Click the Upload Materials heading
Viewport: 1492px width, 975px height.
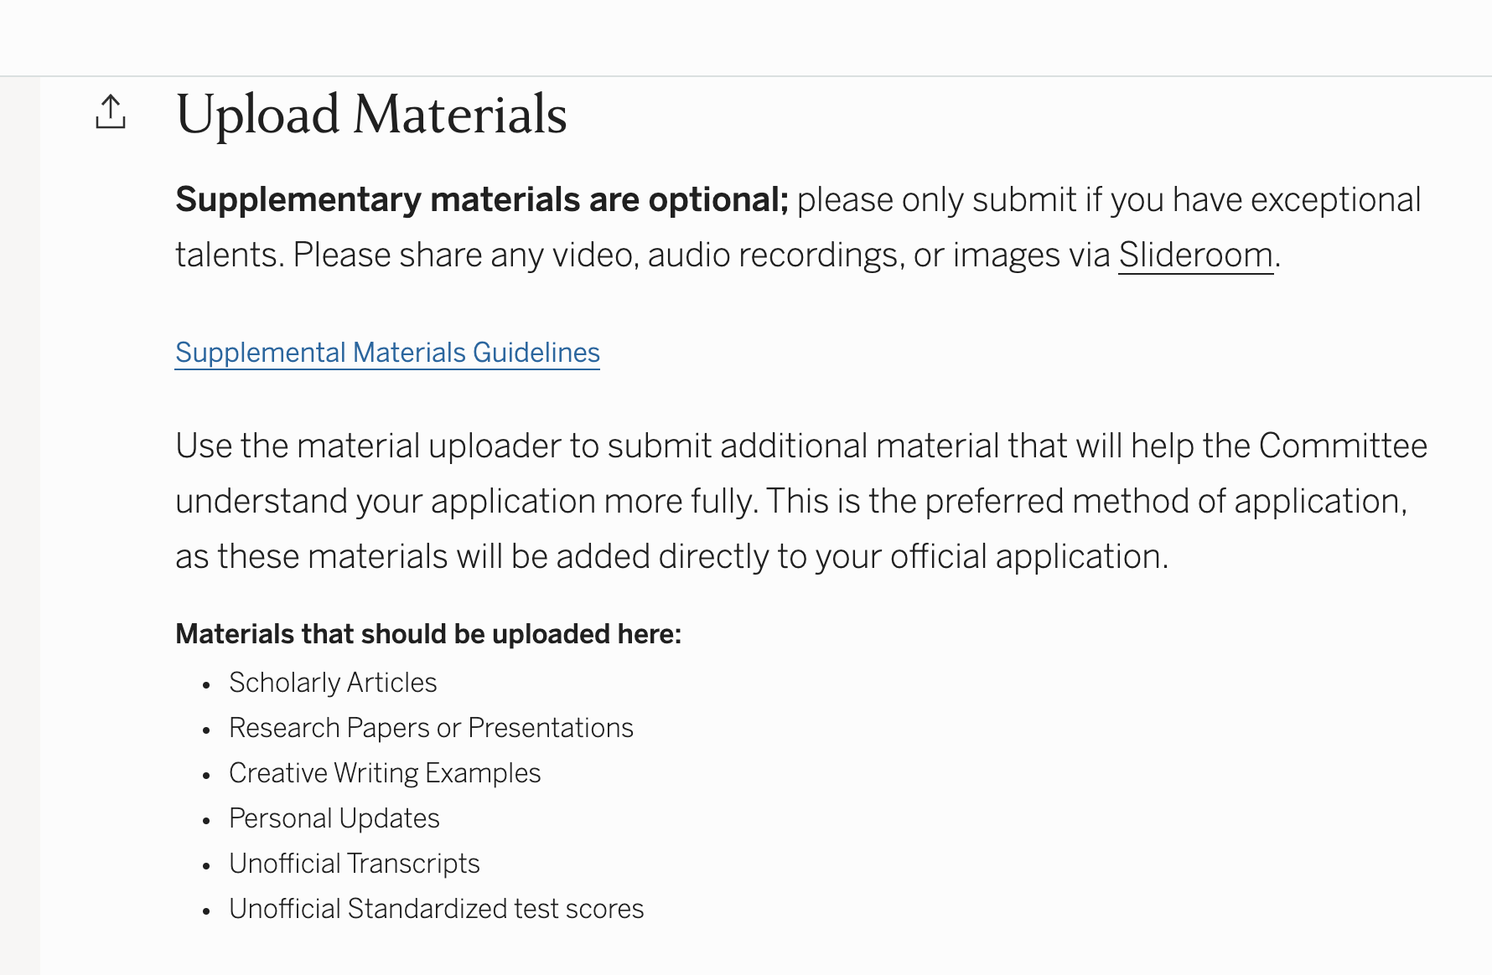coord(371,114)
